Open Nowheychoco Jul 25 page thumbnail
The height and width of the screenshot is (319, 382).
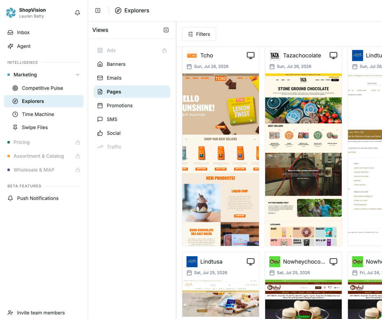point(304,299)
